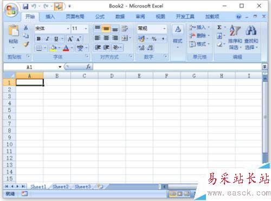Click the Office button logo

[x=11, y=10]
